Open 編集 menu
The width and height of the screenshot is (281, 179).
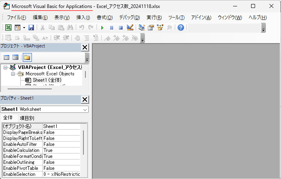click(40, 18)
